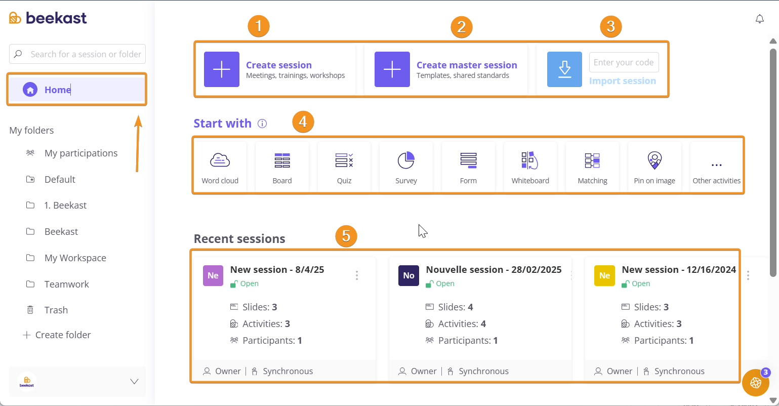The height and width of the screenshot is (406, 779).
Task: Start with Form activity
Action: [x=468, y=167]
